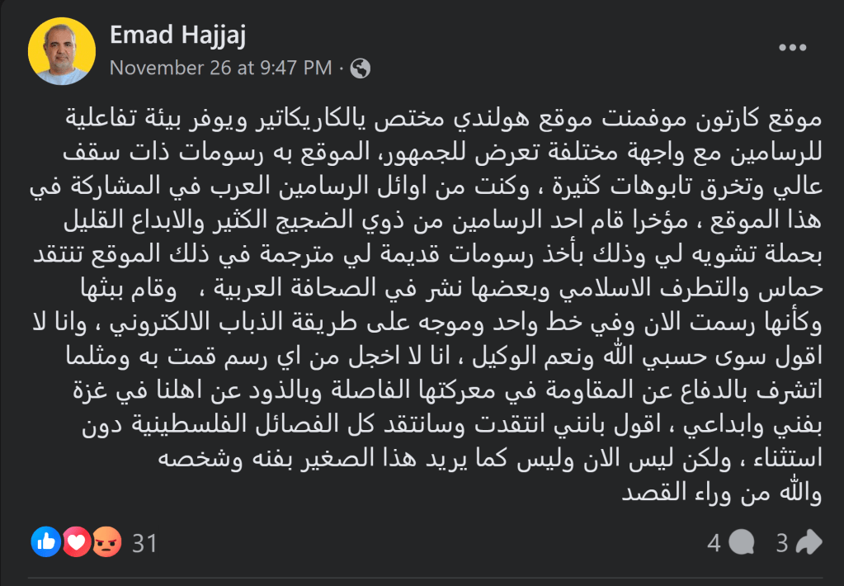Open the 4 comments count

coord(714,542)
